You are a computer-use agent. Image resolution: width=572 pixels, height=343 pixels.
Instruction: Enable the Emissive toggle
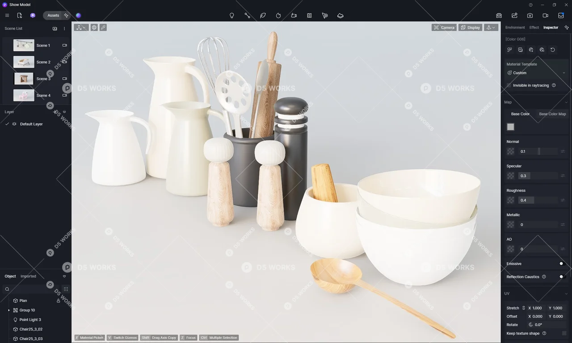click(562, 264)
